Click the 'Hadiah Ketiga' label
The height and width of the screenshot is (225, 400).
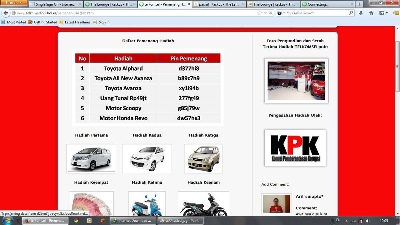(204, 135)
